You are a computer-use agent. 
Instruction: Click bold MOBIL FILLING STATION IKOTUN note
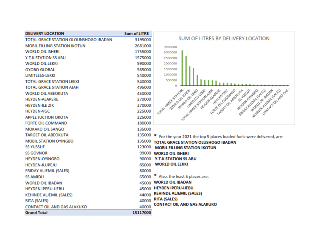pos(186,148)
